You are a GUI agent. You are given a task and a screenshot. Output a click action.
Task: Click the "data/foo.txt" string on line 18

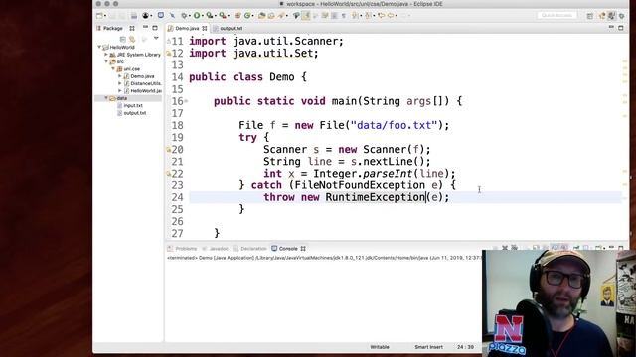pos(394,125)
